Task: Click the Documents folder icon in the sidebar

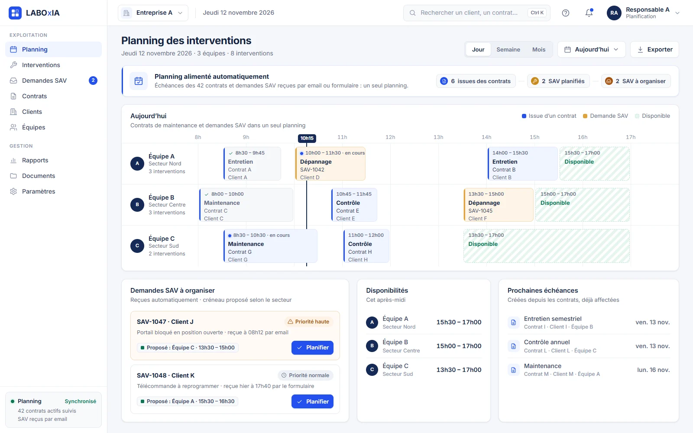Action: click(x=13, y=176)
